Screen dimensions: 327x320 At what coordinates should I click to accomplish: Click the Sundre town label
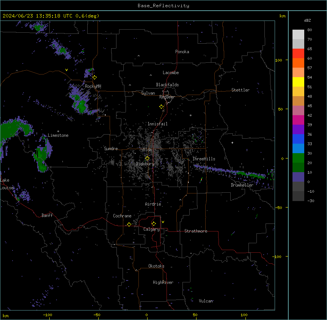(x=111, y=149)
